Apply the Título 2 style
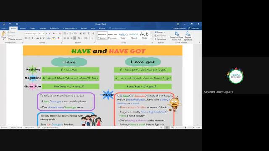This screenshot has width=269, height=151. pos(134,36)
